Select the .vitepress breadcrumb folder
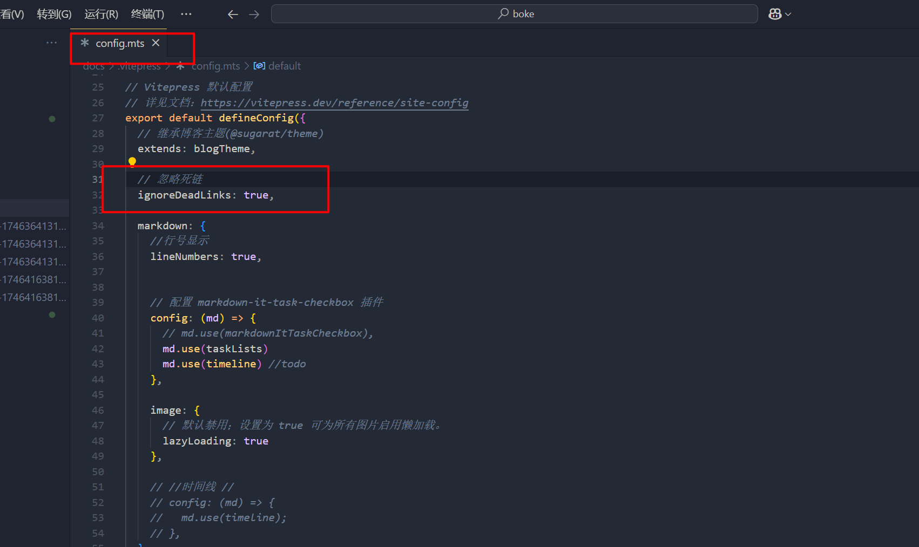The height and width of the screenshot is (547, 919). [x=139, y=66]
